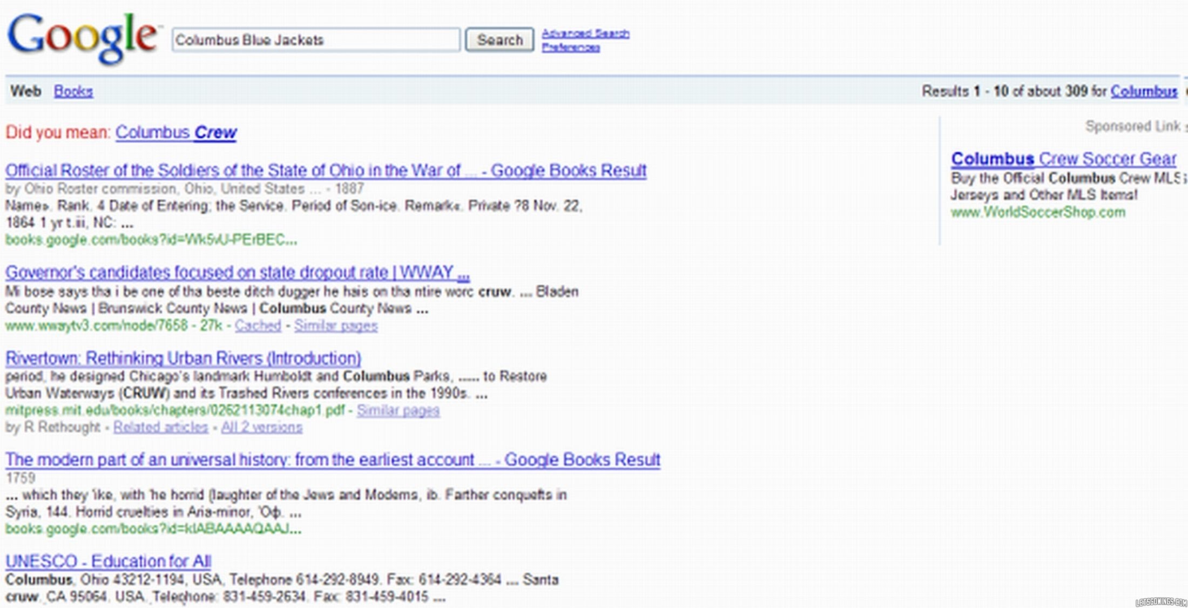
Task: Click the Columbus link in results count
Action: pos(1144,91)
